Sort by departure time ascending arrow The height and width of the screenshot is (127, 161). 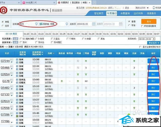[x=42, y=52]
